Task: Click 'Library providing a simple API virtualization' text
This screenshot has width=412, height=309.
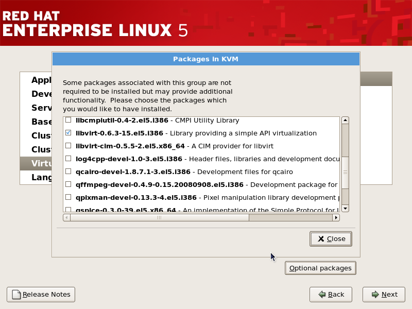Action: tap(243, 133)
